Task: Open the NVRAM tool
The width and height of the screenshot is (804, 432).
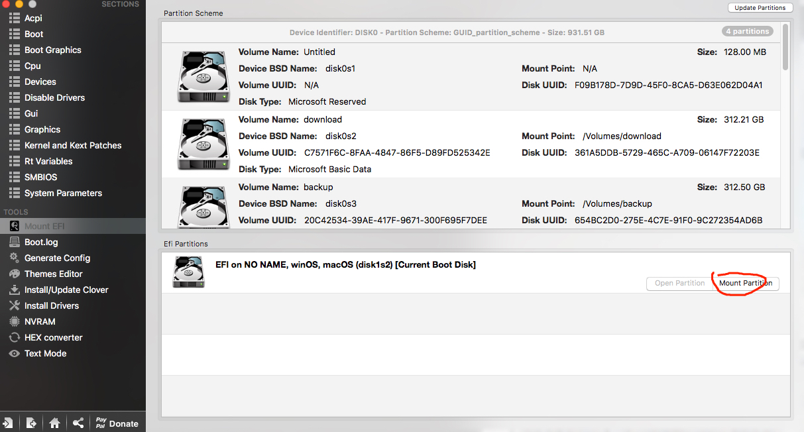Action: (40, 321)
